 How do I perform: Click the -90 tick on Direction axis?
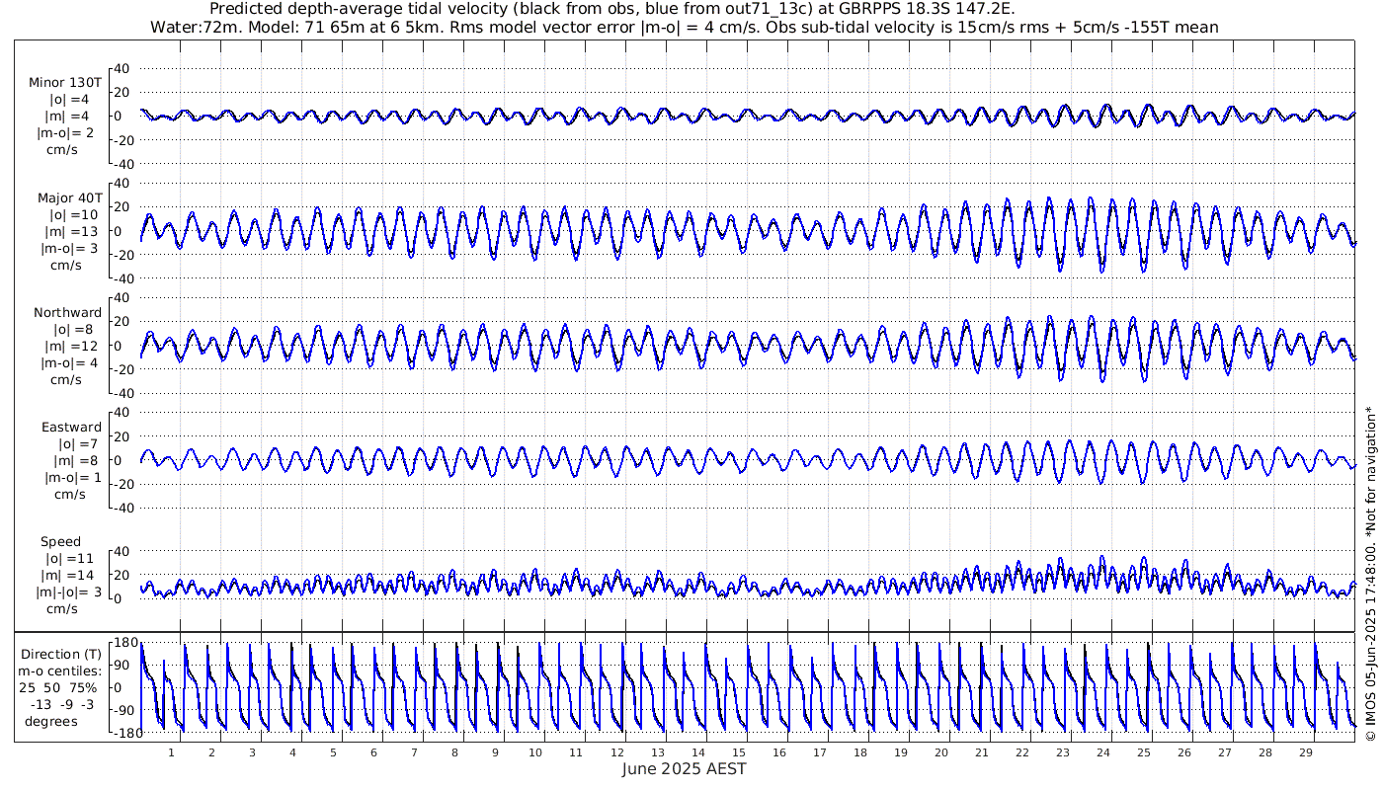point(124,710)
